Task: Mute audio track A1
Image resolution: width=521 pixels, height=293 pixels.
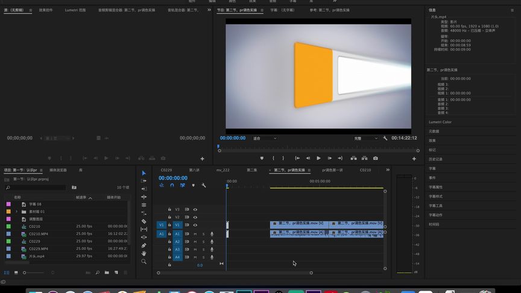Action: (195, 234)
